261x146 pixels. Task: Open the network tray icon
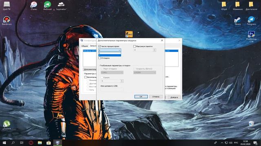[226, 143]
